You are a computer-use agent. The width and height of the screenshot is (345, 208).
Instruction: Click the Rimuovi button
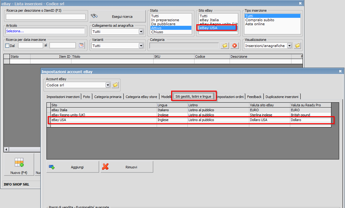[127, 167]
